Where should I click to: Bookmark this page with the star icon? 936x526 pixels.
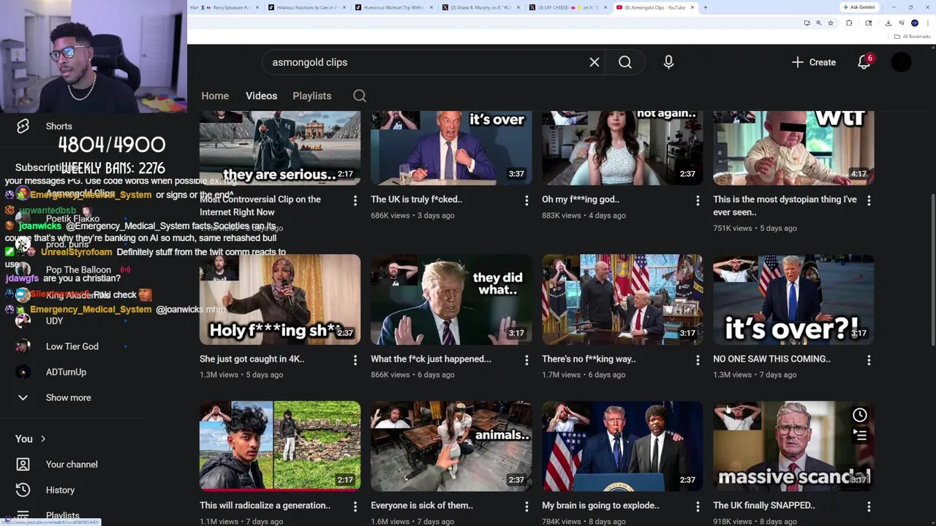[831, 23]
